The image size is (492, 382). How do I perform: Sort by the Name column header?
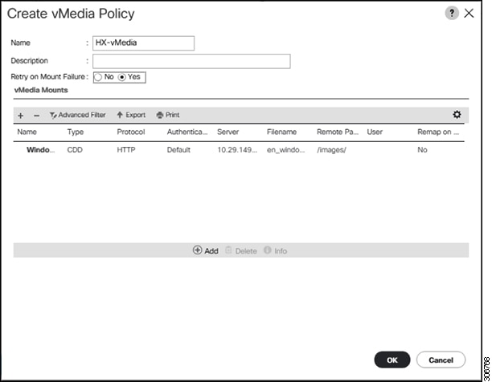click(x=27, y=132)
